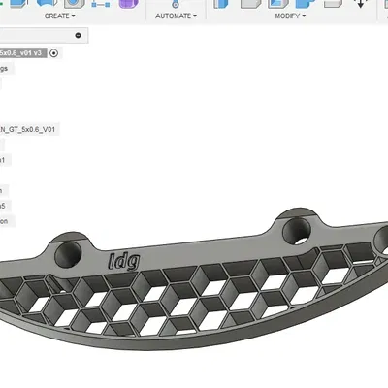Select the left mounting hole on the model
The image size is (388, 388).
click(68, 254)
